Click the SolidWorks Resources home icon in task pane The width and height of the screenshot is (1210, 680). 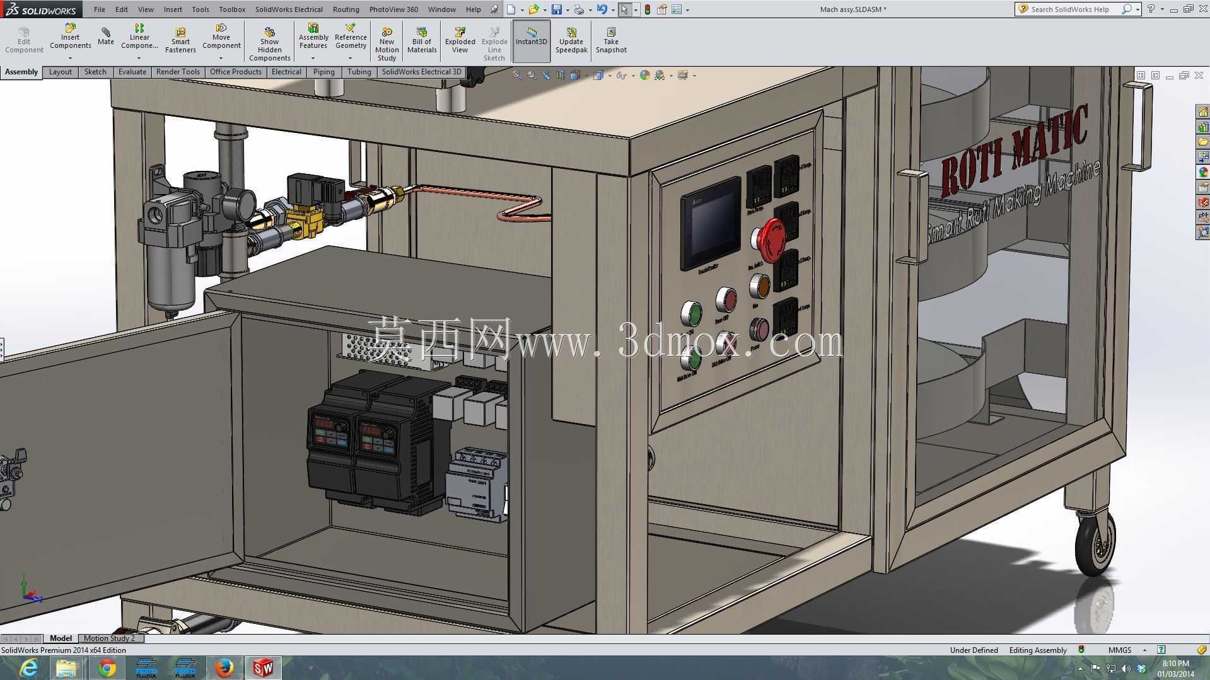point(1203,112)
